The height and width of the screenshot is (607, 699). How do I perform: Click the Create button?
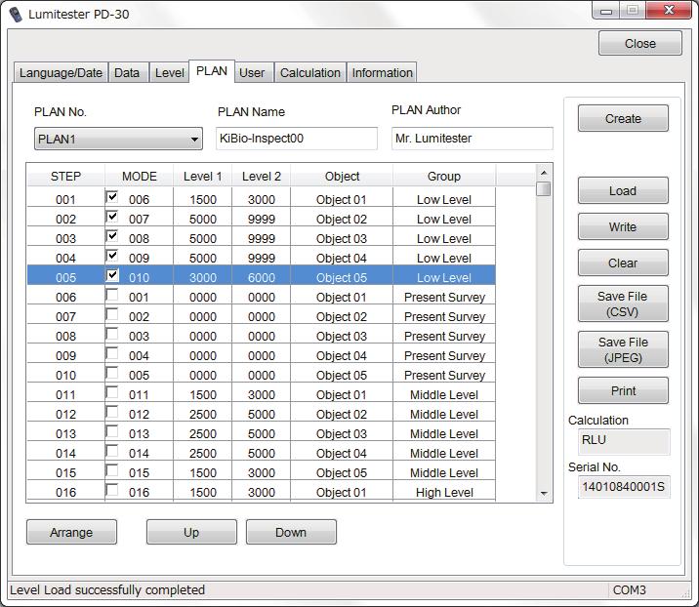[623, 118]
